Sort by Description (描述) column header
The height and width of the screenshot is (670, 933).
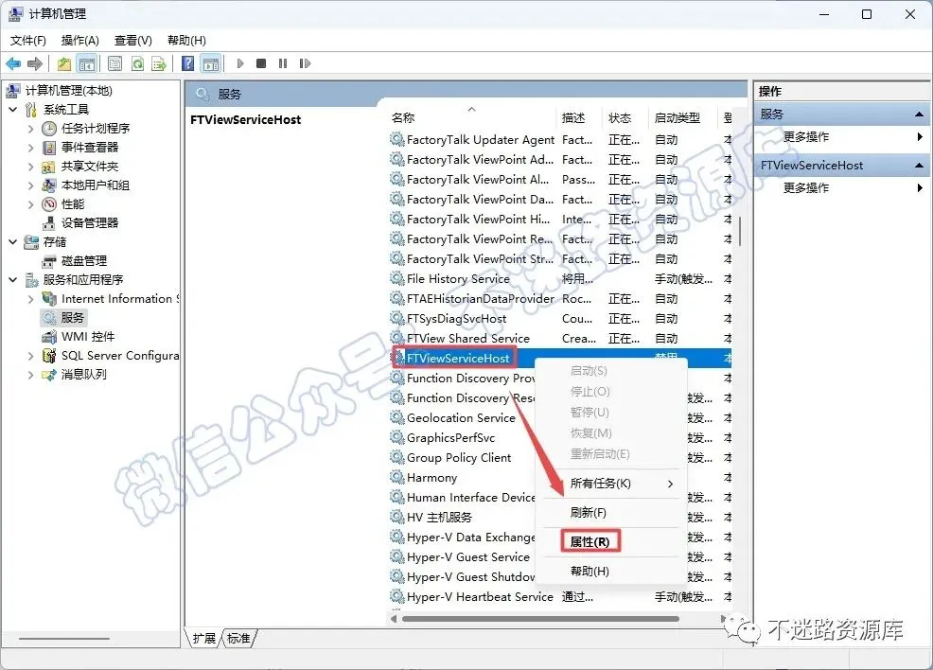coord(579,117)
